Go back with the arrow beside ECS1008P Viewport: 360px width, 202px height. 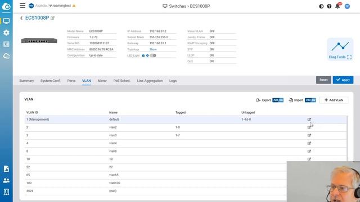pyautogui.click(x=21, y=18)
